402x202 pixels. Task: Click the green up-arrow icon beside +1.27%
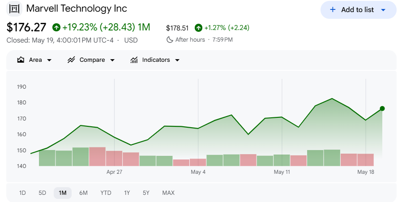click(198, 28)
